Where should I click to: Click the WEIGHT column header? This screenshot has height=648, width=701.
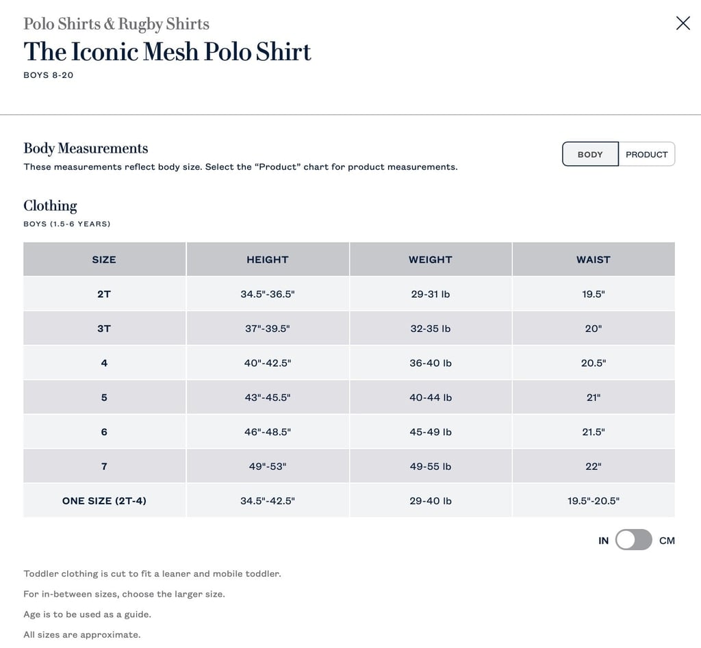point(431,259)
